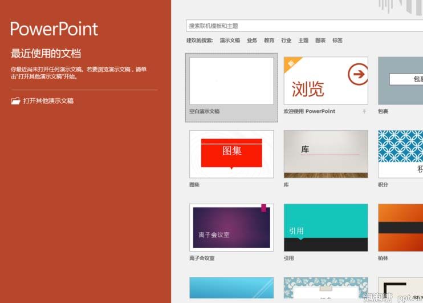Choose the 积分 theme thumbnail
Image resolution: width=423 pixels, height=303 pixels.
point(400,154)
